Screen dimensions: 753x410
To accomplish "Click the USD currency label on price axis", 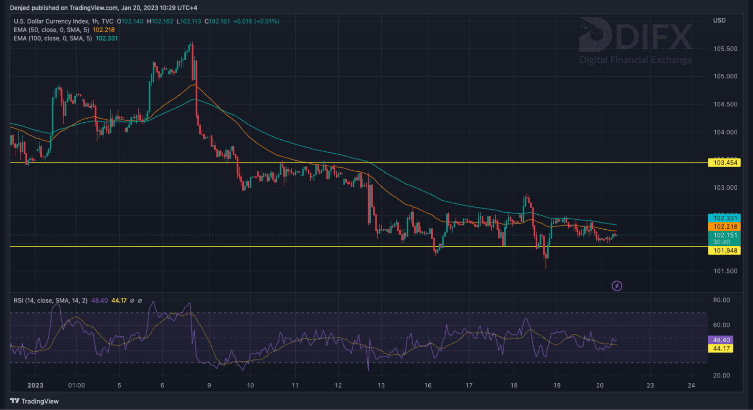I will pos(719,20).
